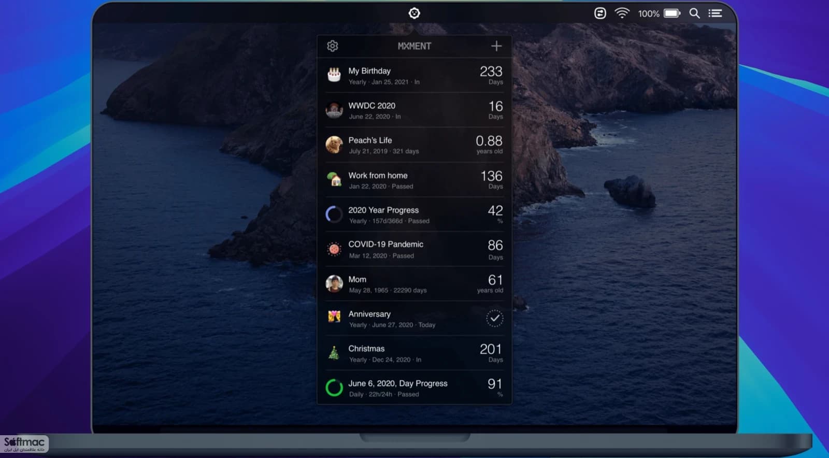Click the Work from home house icon

334,179
